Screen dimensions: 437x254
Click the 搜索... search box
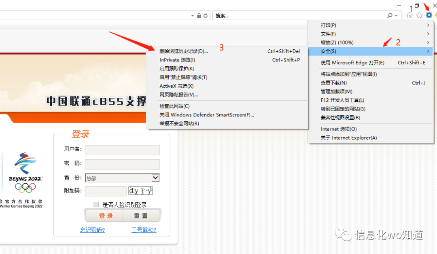[299, 16]
